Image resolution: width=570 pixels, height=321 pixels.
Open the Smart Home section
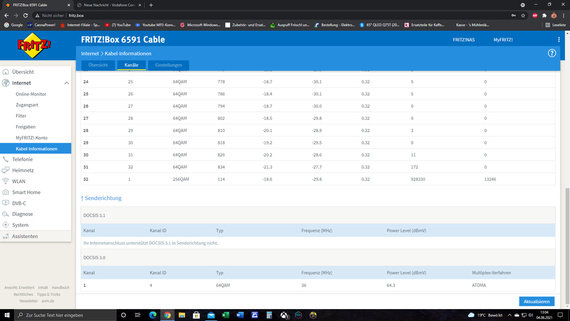(x=26, y=192)
